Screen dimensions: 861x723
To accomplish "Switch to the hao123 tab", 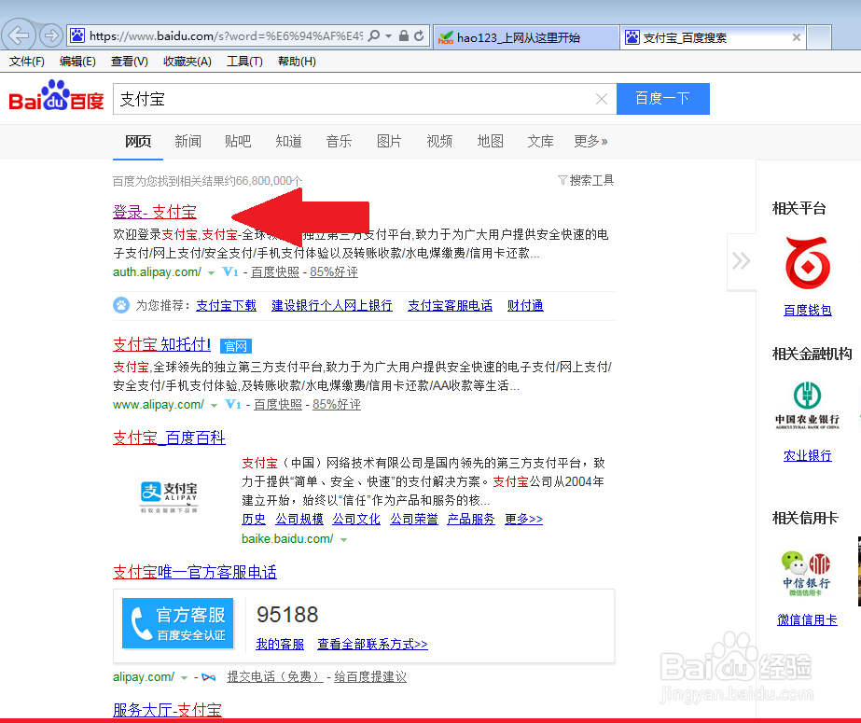I will click(526, 37).
